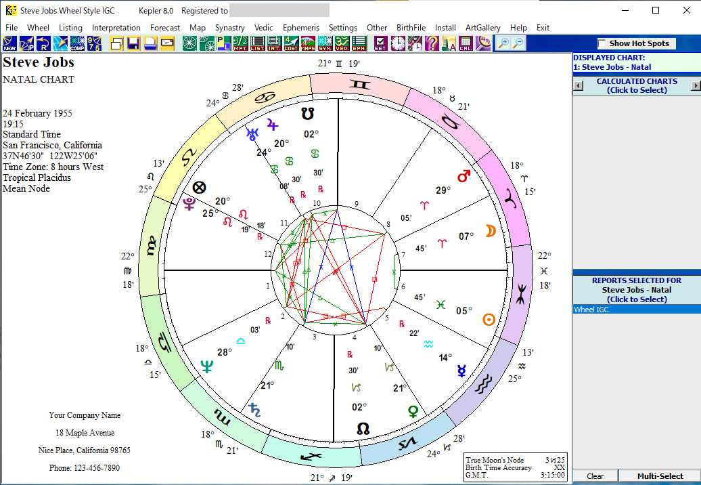The width and height of the screenshot is (701, 485).
Task: Click the VED Vedic icon
Action: coord(342,43)
